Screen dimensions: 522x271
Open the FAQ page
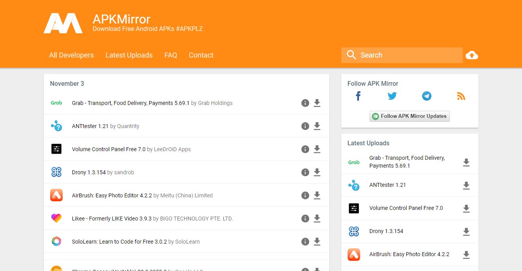click(170, 55)
